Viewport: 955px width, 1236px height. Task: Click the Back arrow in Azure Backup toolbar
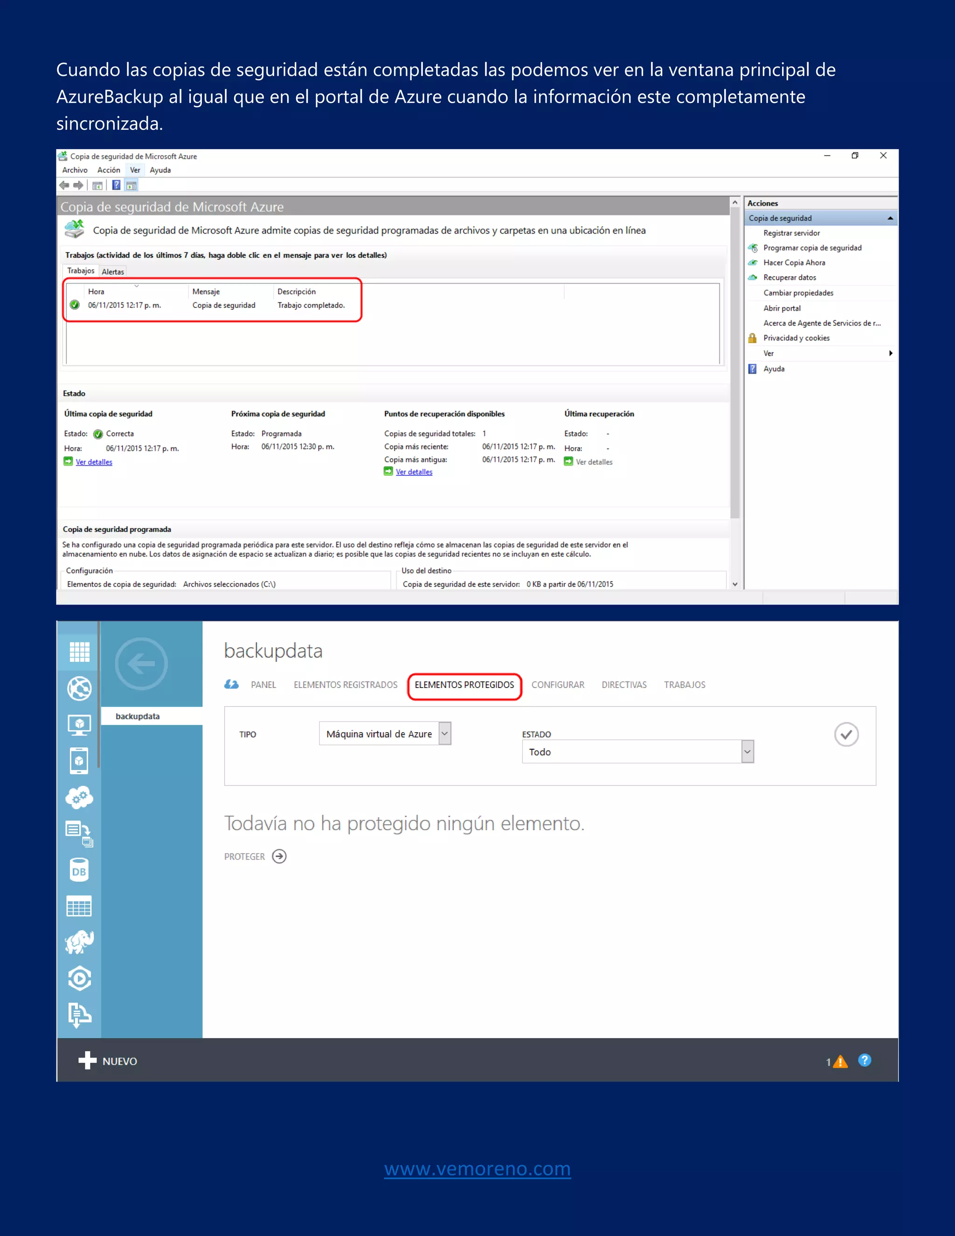[64, 185]
